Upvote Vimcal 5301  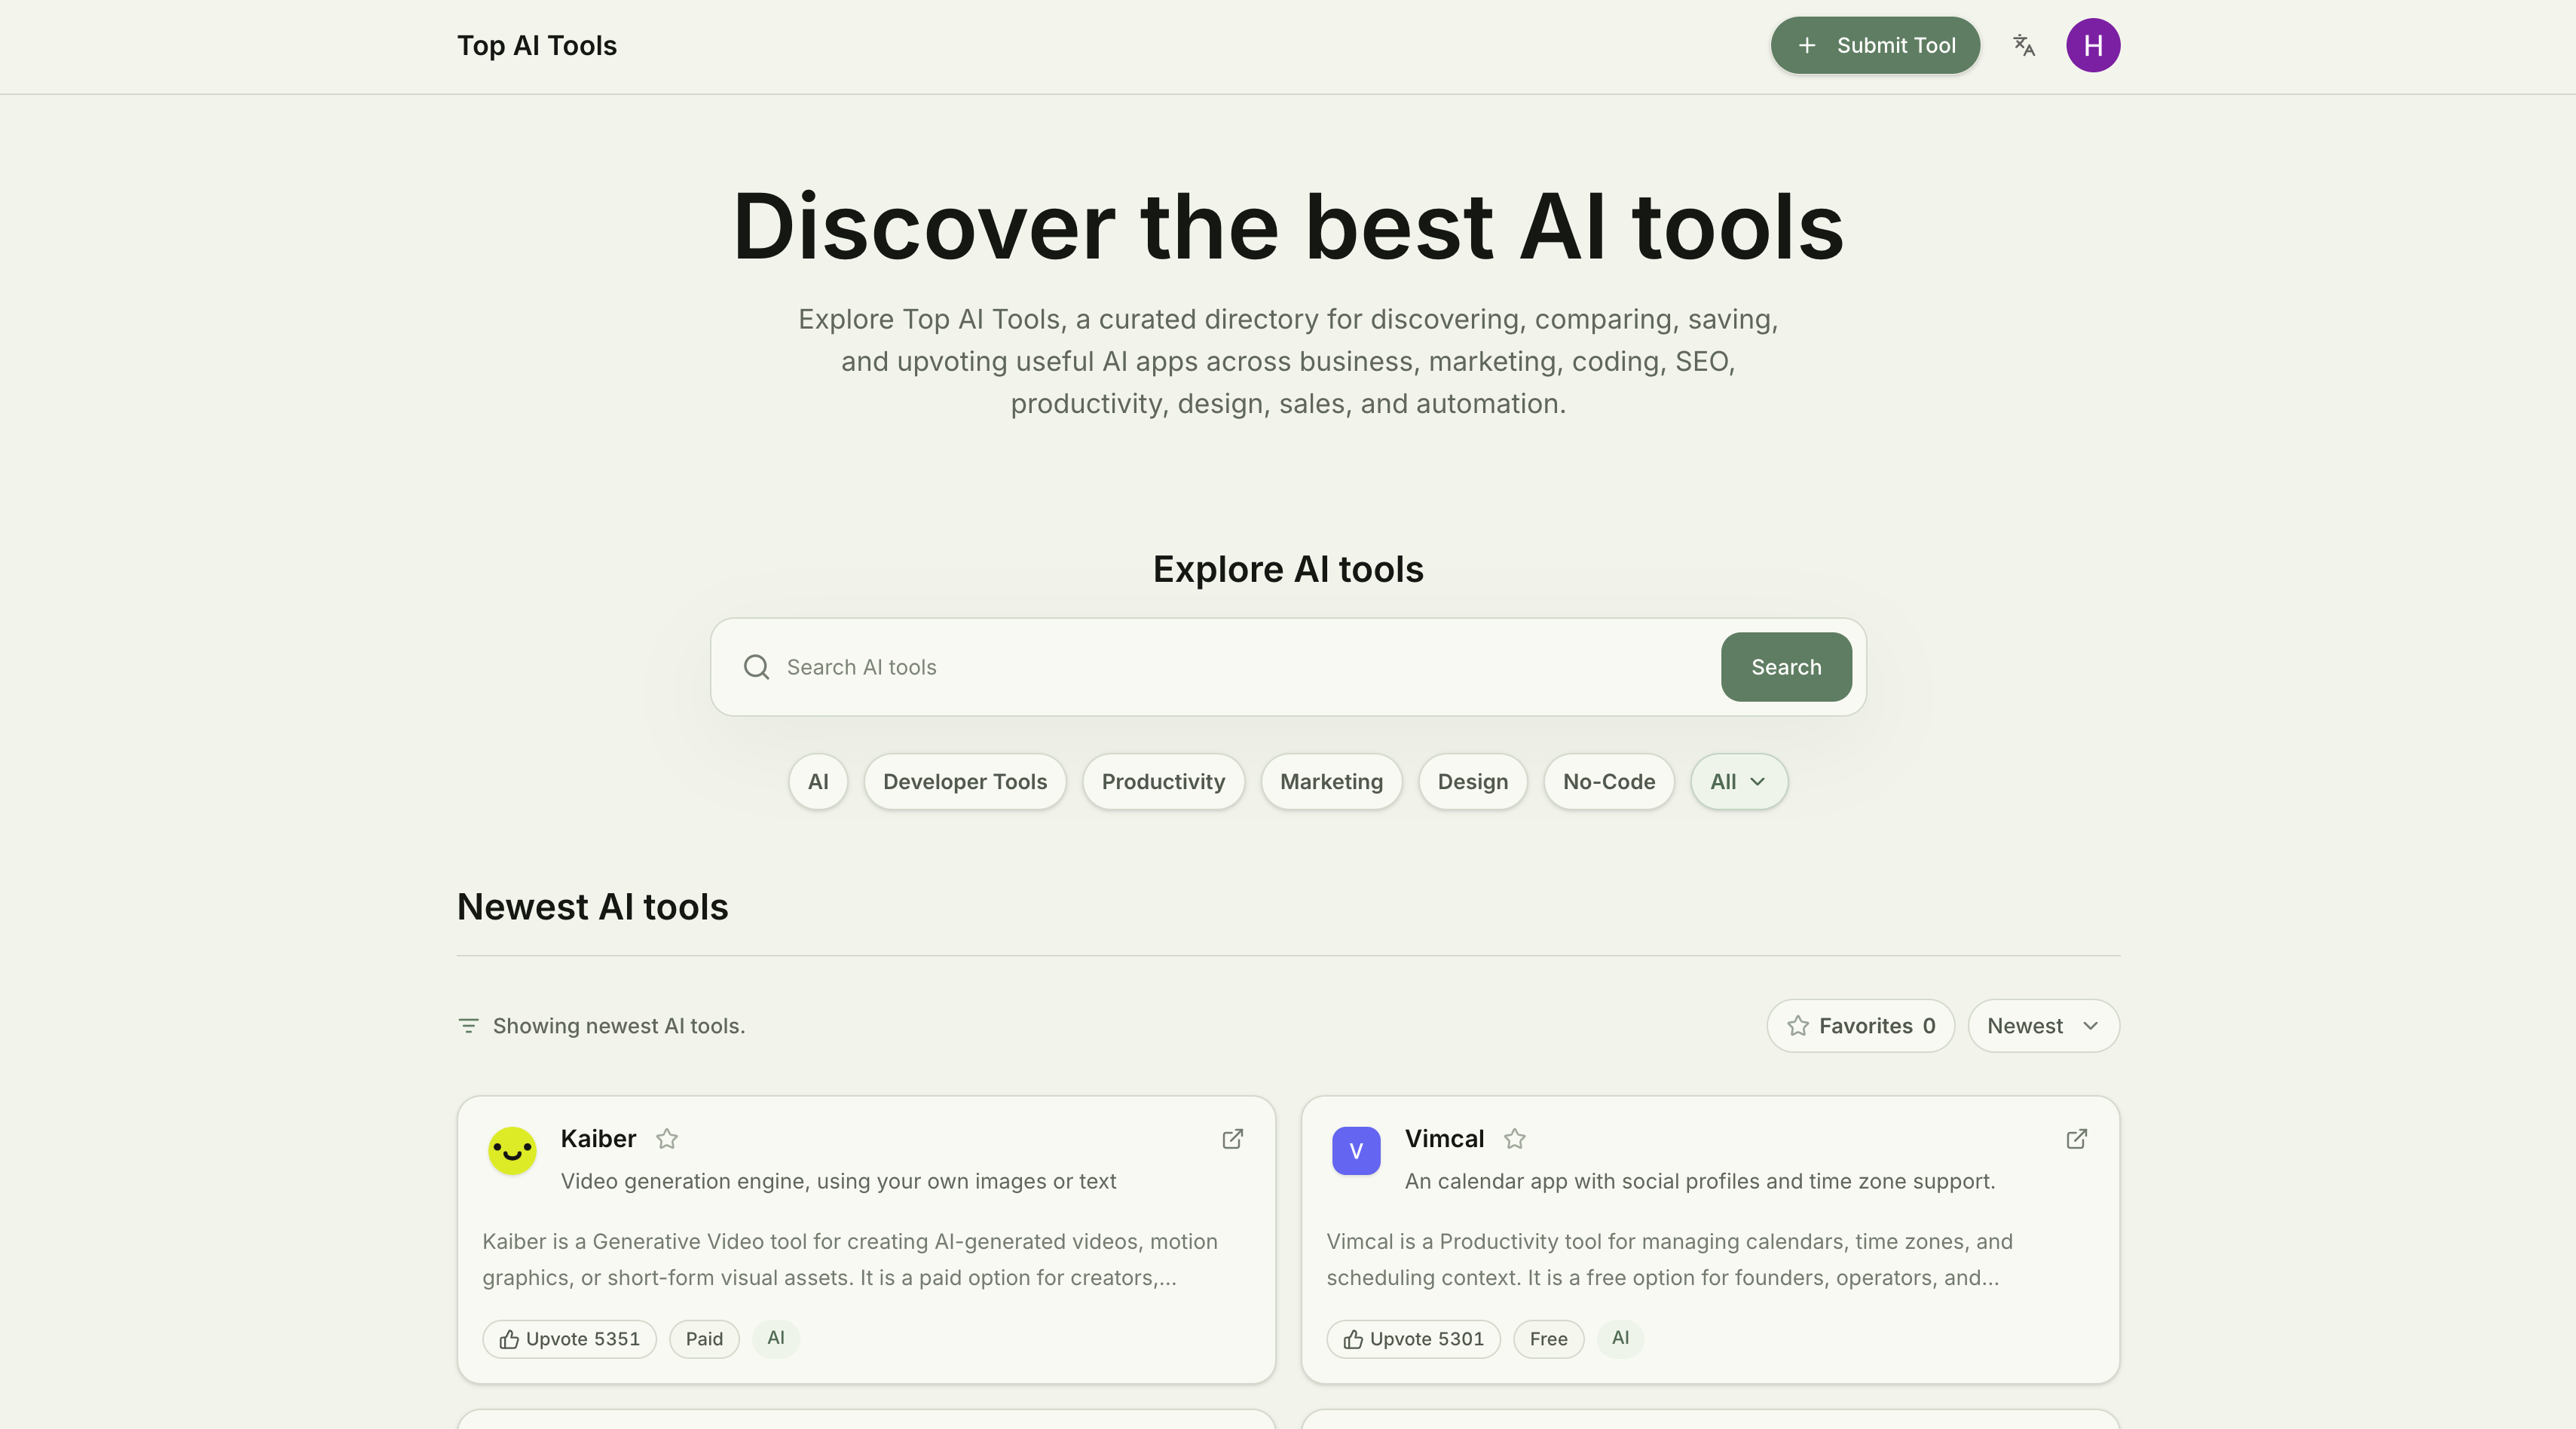(x=1413, y=1339)
